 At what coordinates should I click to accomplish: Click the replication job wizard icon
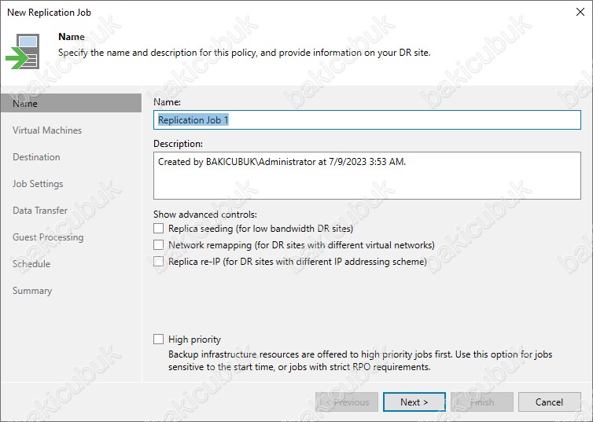[25, 50]
